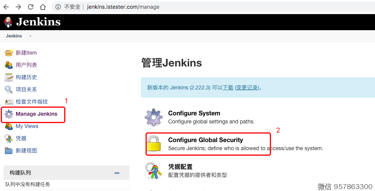Open 构建历史 notepad icon
375x191 pixels.
click(x=8, y=77)
